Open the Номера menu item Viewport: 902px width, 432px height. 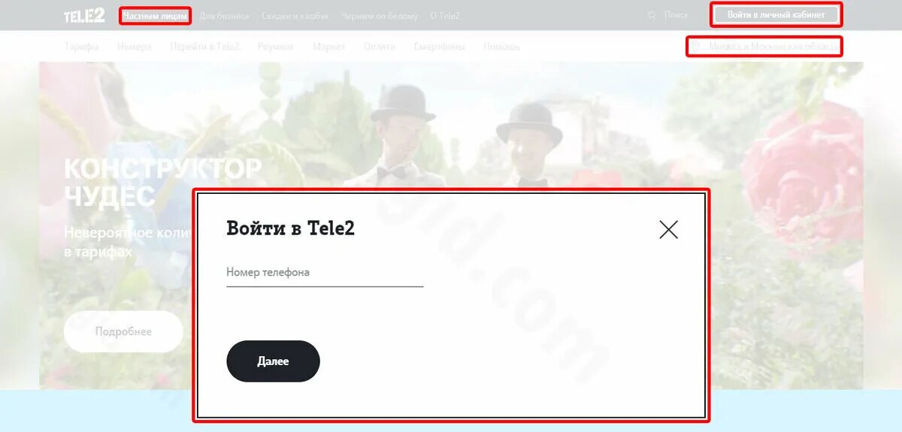pyautogui.click(x=134, y=47)
